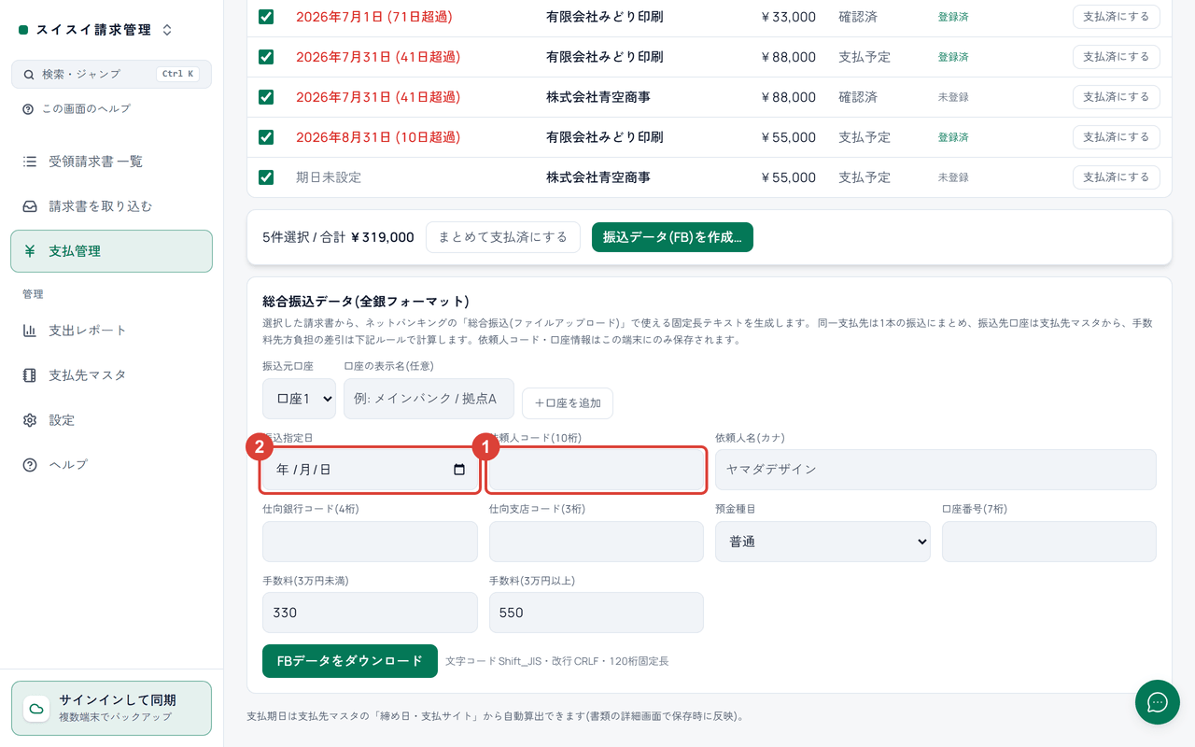Click the 仕向支店コード(3桁) field
1195x747 pixels.
click(597, 542)
